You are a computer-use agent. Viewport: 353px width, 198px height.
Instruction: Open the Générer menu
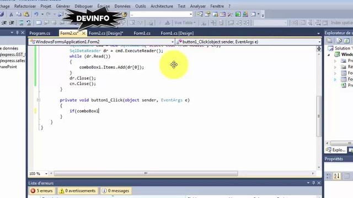(x=63, y=6)
